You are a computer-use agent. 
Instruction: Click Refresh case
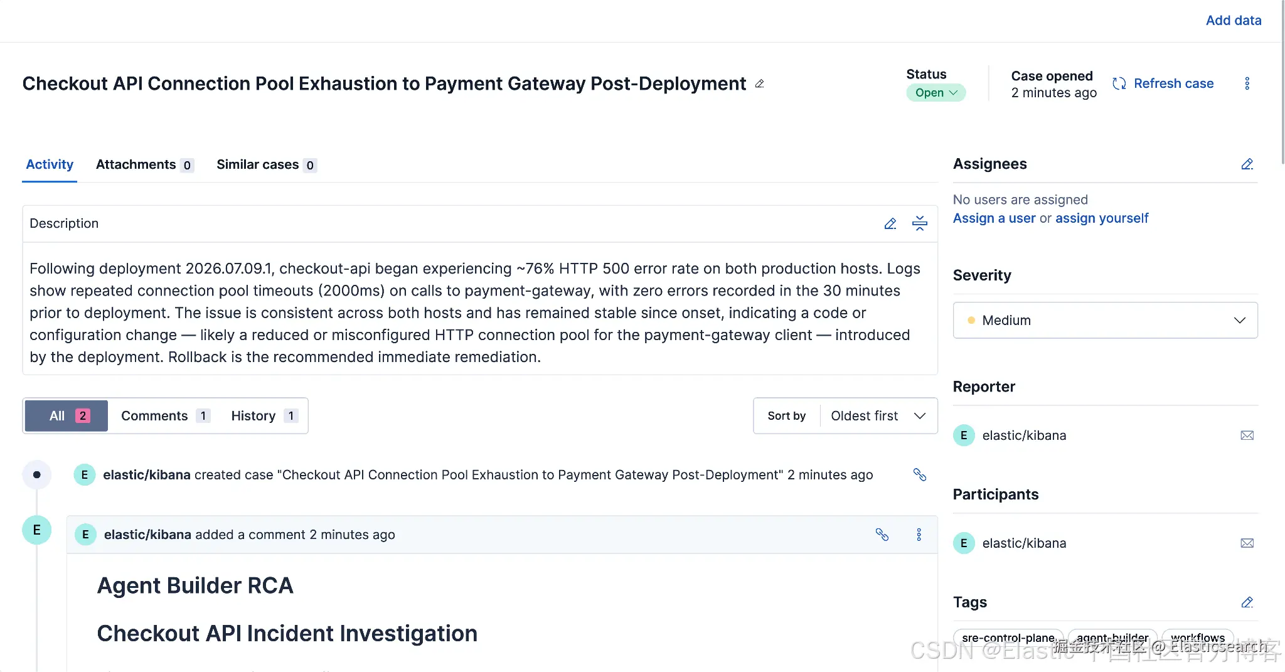tap(1163, 83)
